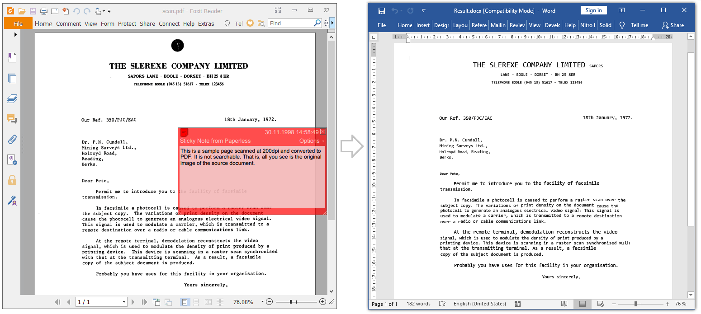
Task: Switch Word to Read Mode view
Action: (564, 304)
